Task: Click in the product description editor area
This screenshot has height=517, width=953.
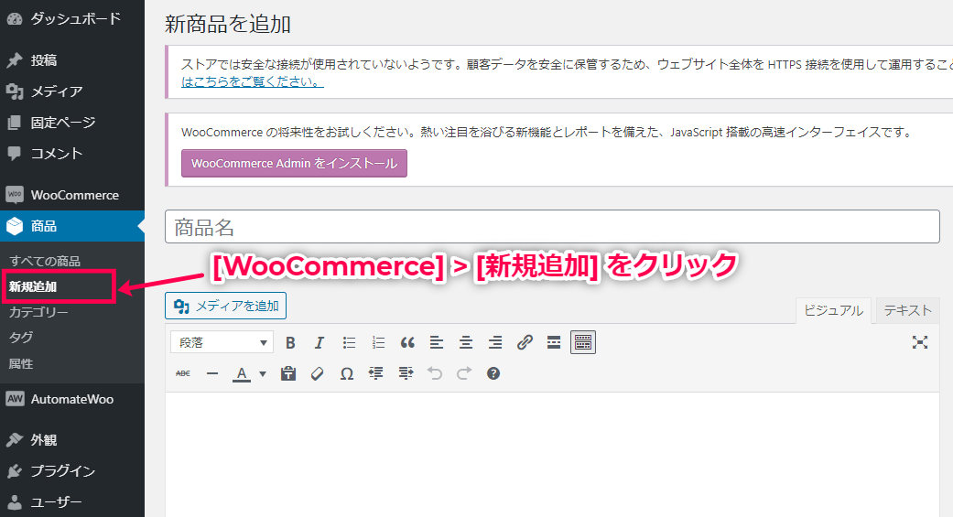Action: click(x=552, y=455)
